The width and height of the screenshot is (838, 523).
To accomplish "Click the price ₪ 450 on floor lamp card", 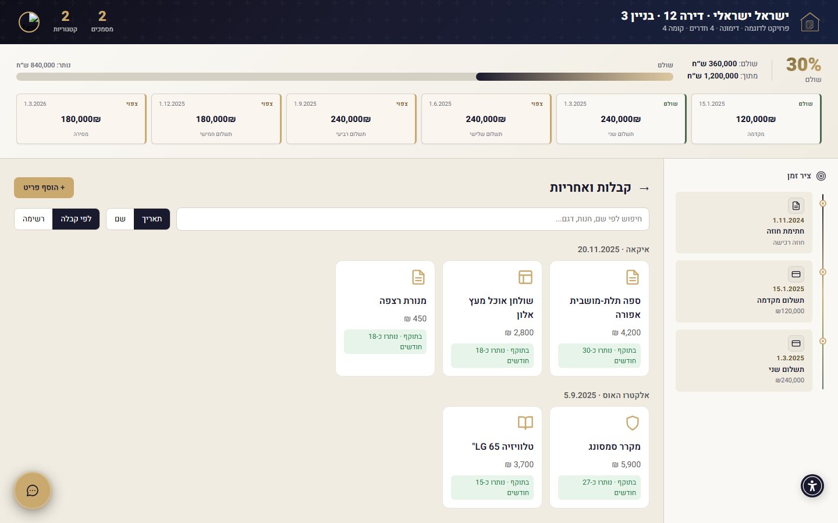I will click(416, 319).
